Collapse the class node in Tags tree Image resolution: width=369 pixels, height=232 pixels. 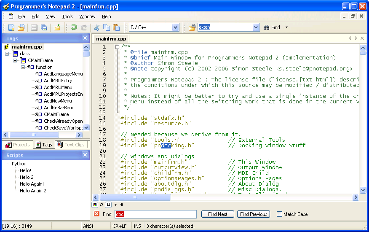[7, 54]
